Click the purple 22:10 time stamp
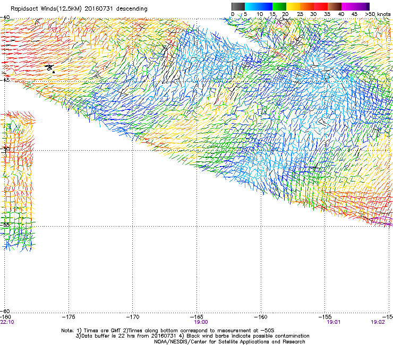This screenshot has width=393, height=345. [x=7, y=322]
